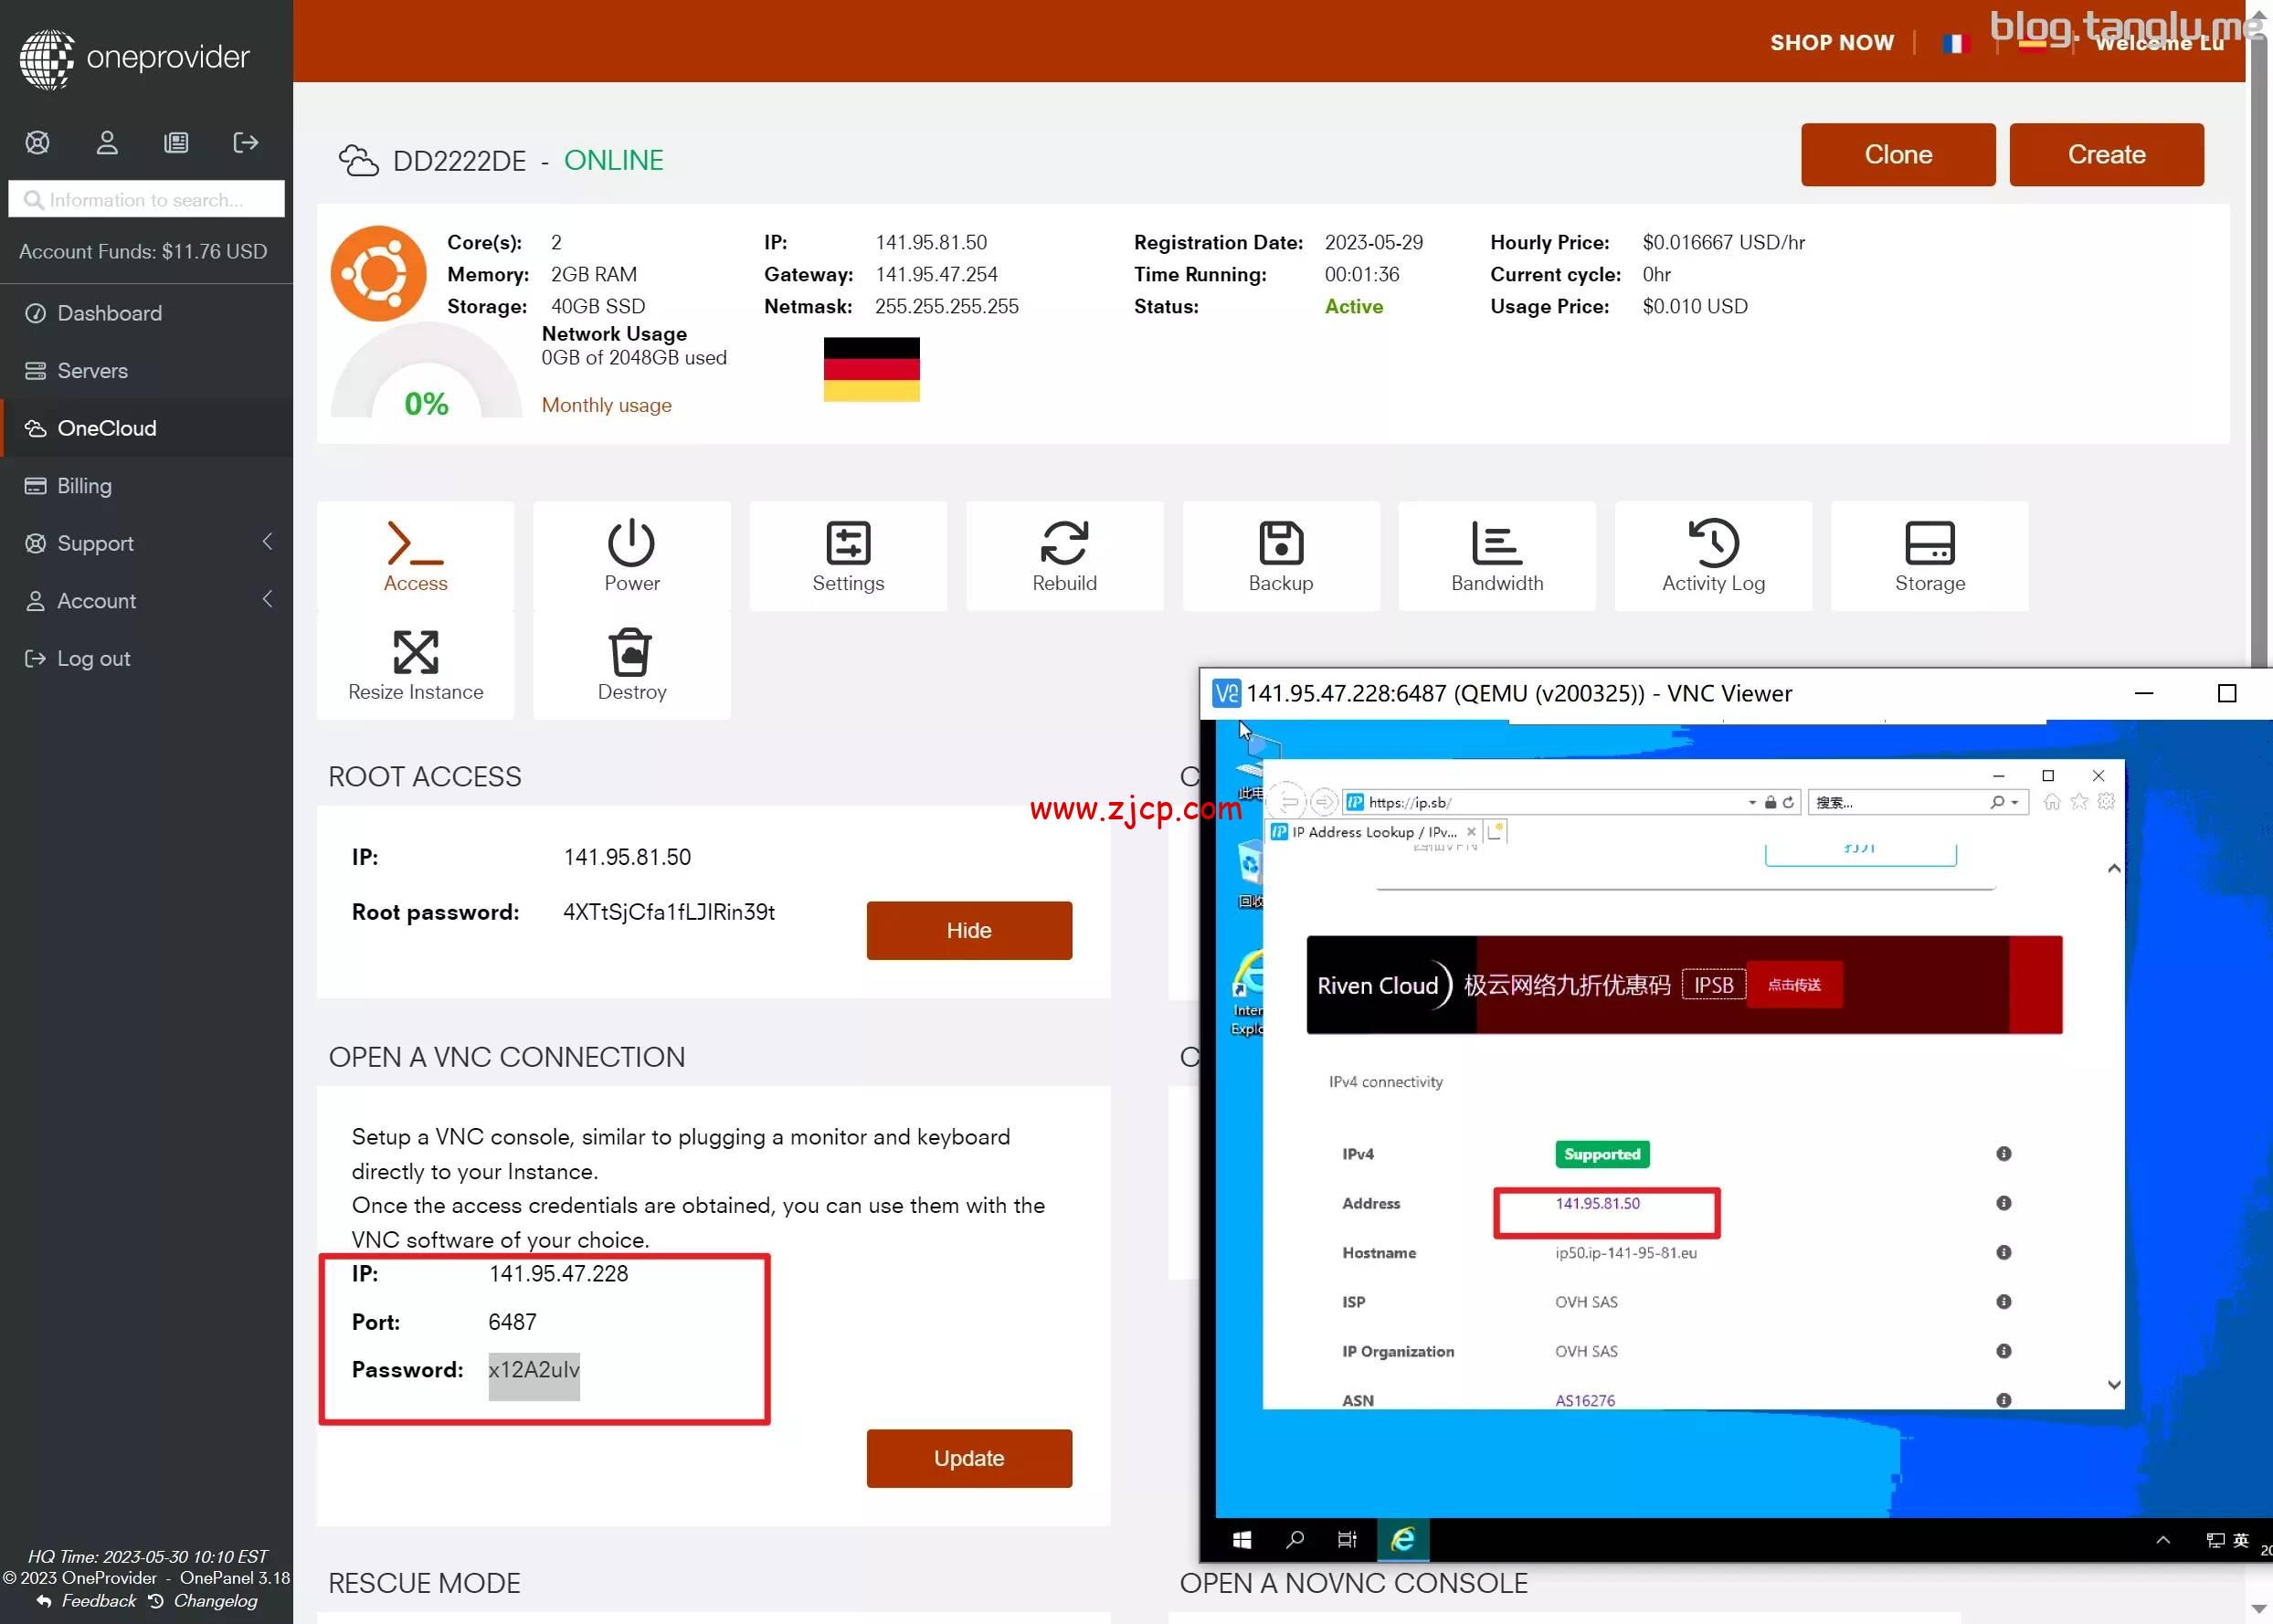2273x1624 pixels.
Task: Click the Update VNC button
Action: pyautogui.click(x=968, y=1458)
